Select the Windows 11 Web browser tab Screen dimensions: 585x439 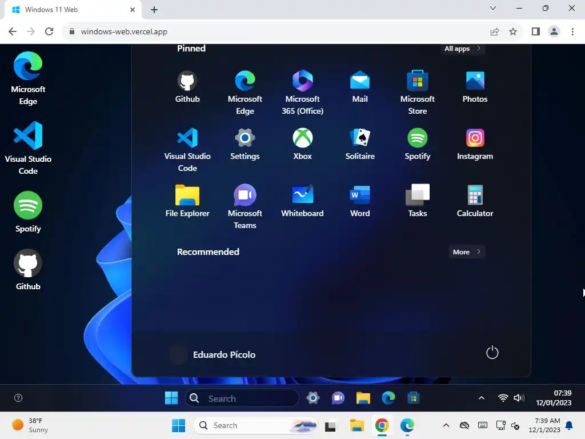pyautogui.click(x=73, y=10)
